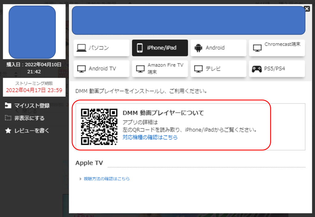The height and width of the screenshot is (217, 315).
Task: Click the DMM動画プレイヤー QR code
Action: [99, 127]
